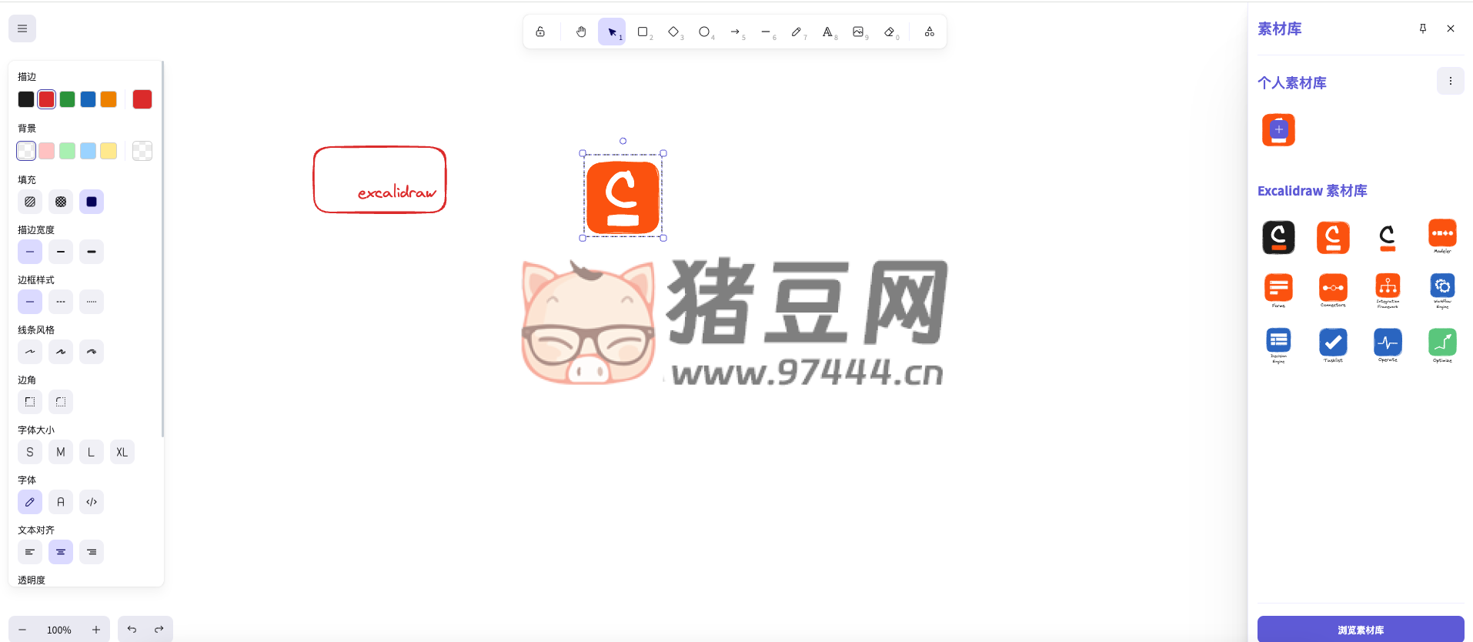1473x642 pixels.
Task: Pick blue stroke color
Action: 89,99
